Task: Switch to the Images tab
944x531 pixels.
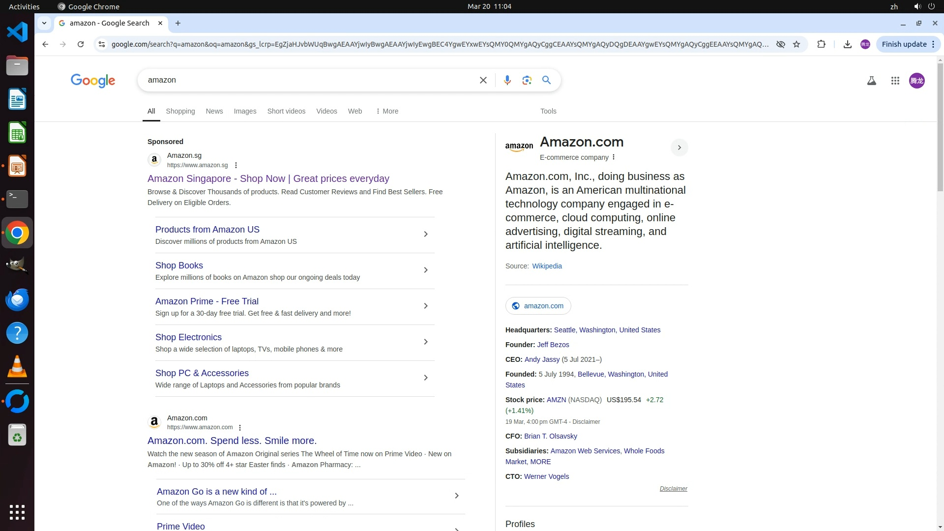Action: (245, 111)
